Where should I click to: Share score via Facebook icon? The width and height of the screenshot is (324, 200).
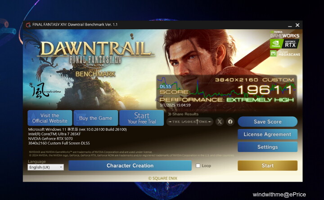230,122
